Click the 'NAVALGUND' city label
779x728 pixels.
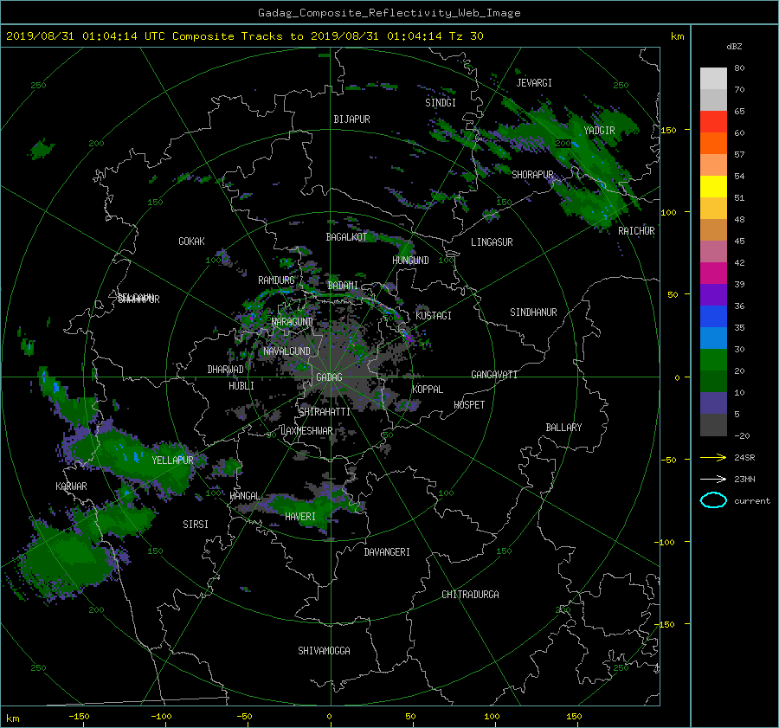click(x=286, y=351)
